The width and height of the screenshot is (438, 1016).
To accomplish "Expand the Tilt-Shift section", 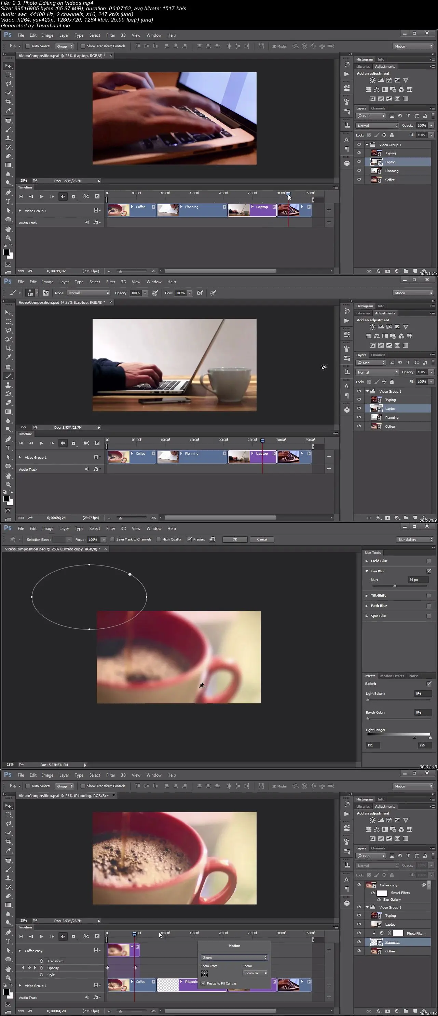I will 366,596.
